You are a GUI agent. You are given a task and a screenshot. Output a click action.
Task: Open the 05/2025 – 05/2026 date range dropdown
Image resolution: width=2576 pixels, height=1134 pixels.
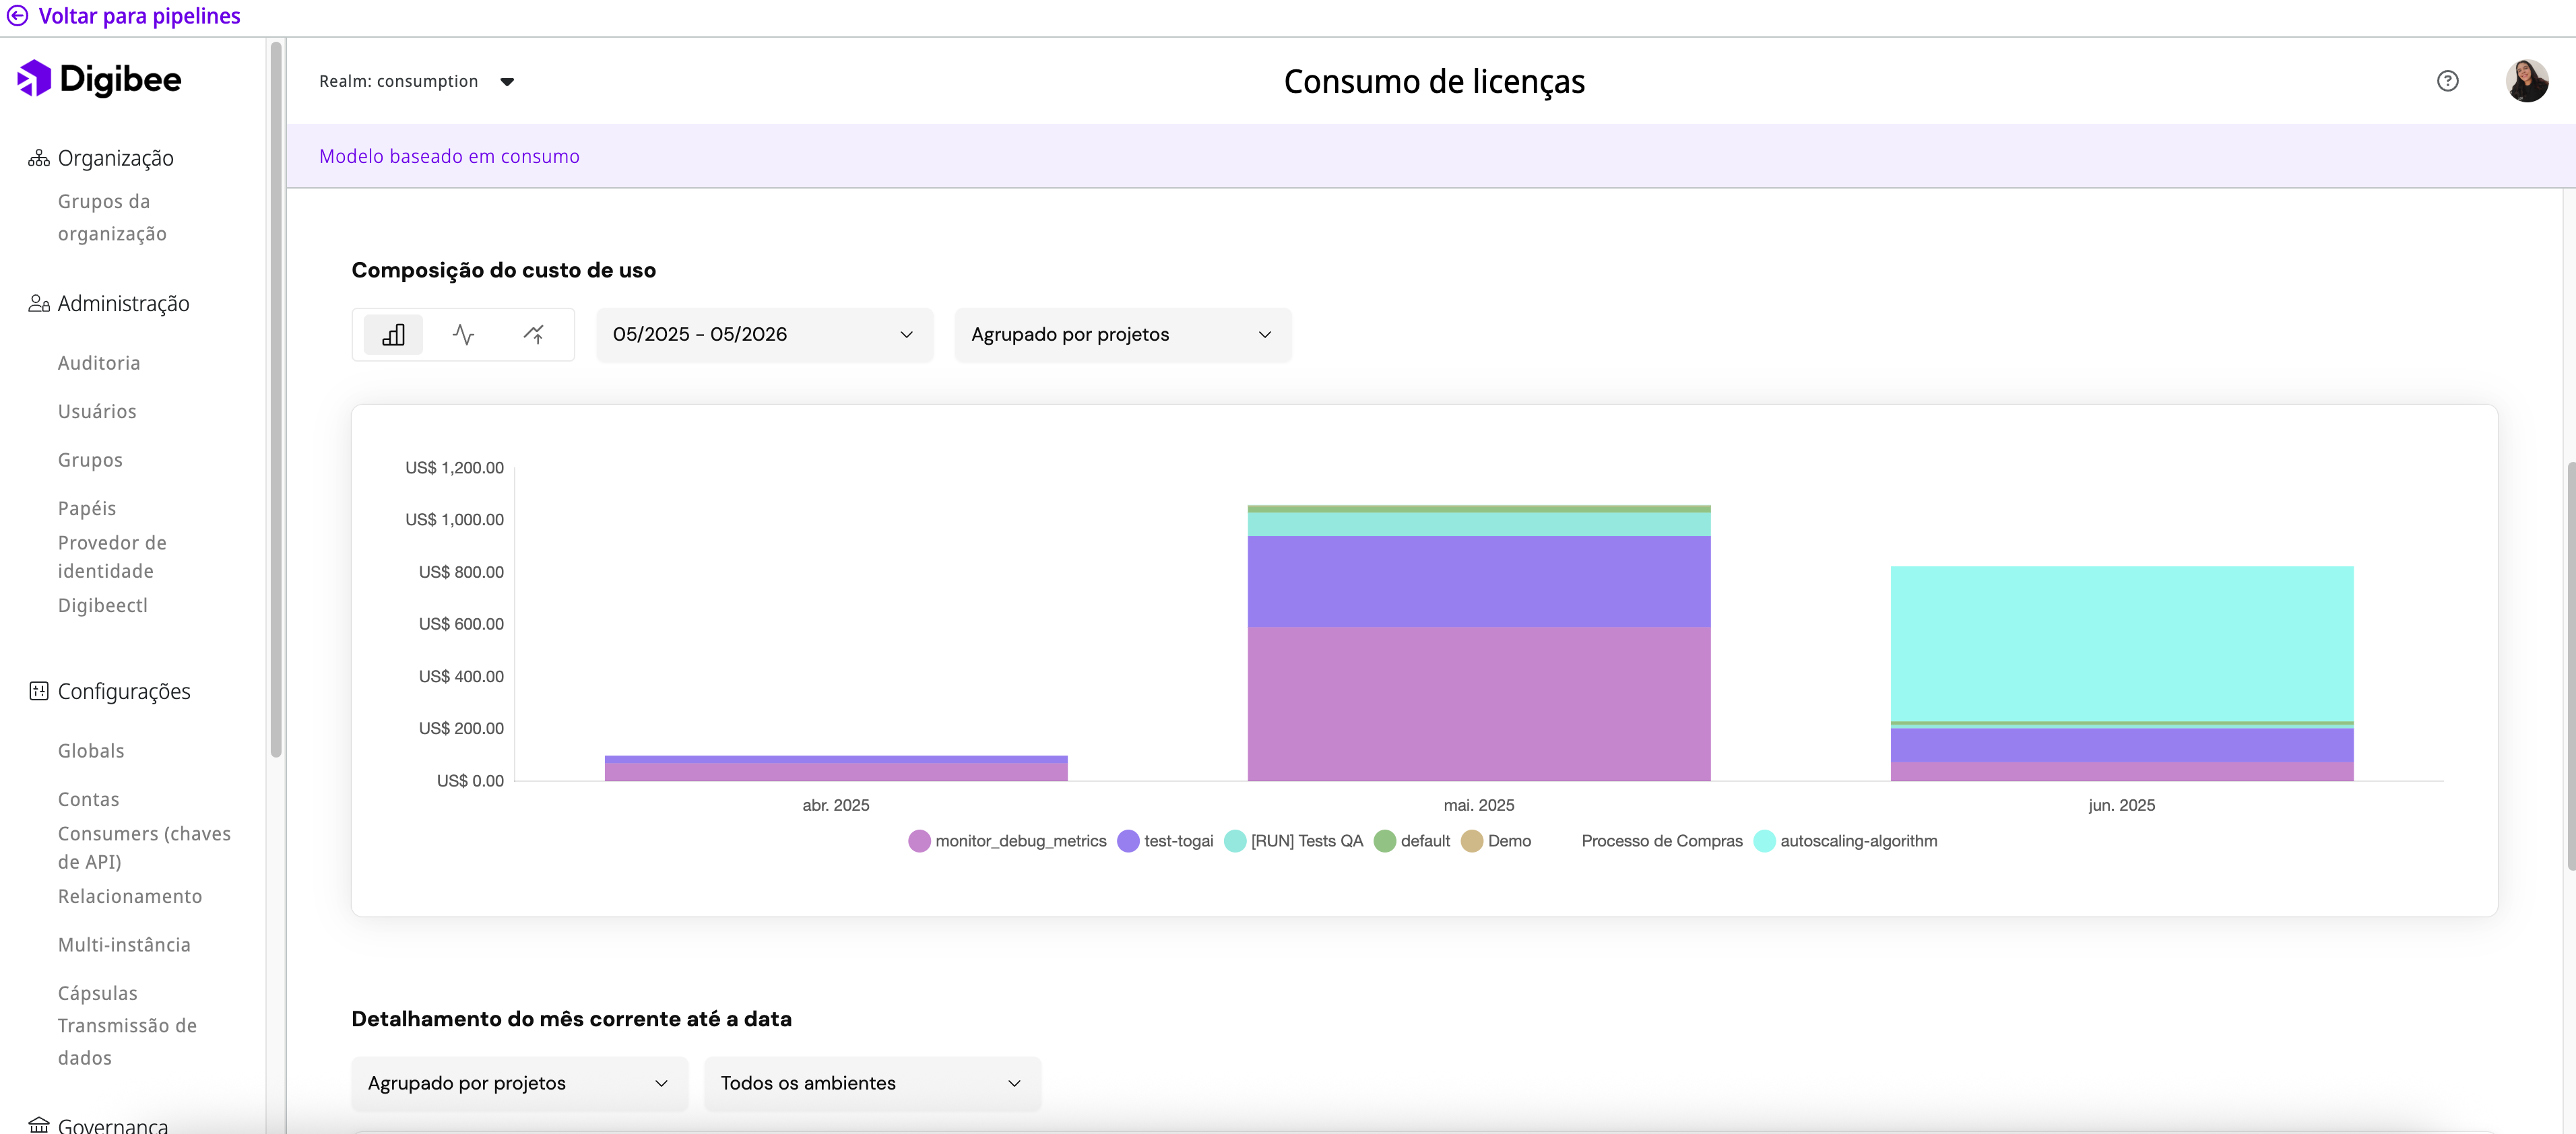pyautogui.click(x=764, y=334)
